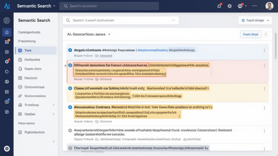Open the notification bell in the top bar

(219, 6)
